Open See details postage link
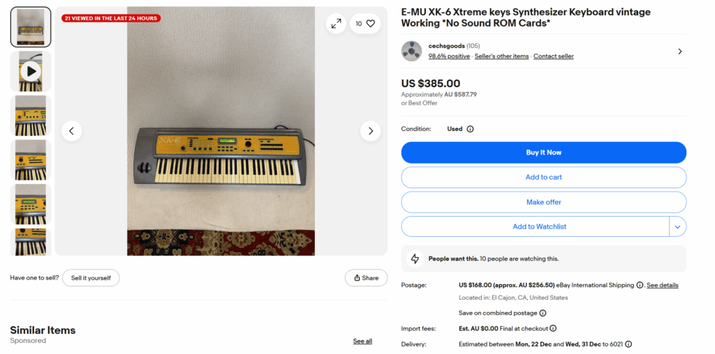 tap(662, 285)
